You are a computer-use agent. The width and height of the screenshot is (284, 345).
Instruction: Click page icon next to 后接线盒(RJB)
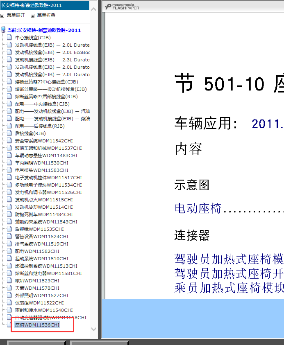coord(9,133)
